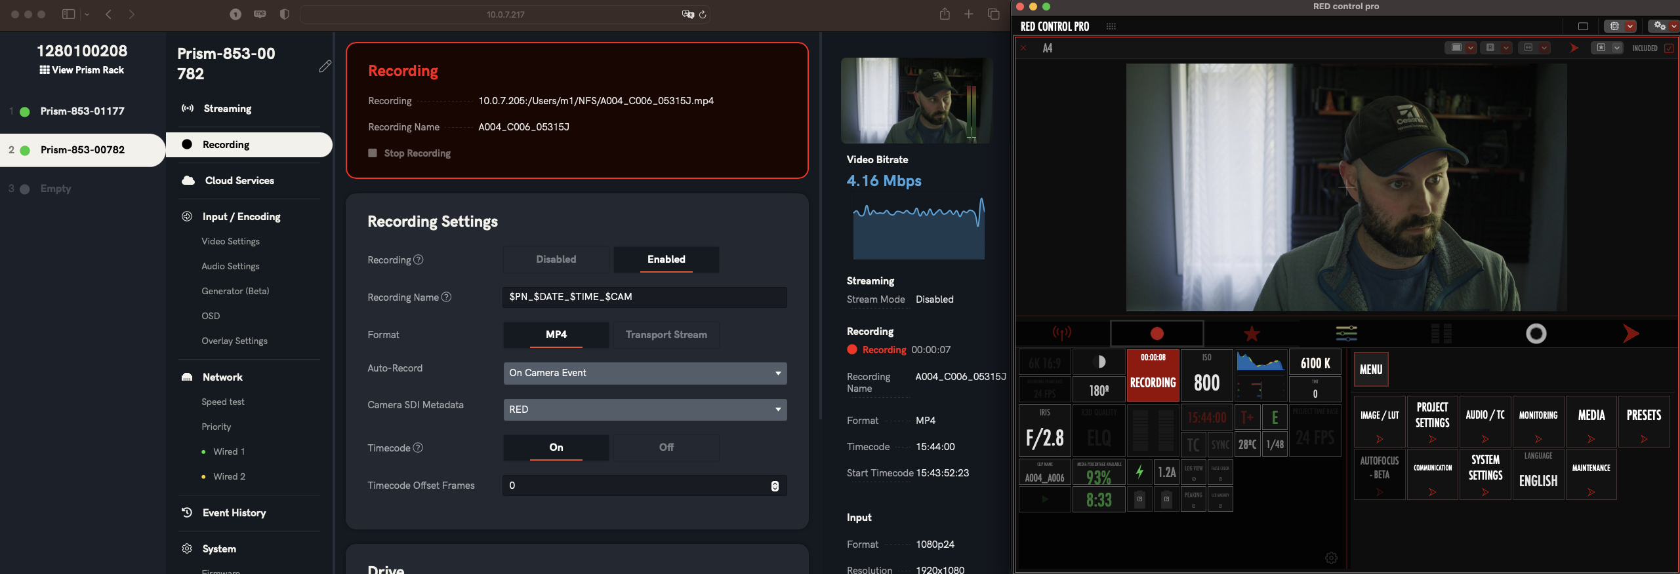Click the edit pencil icon beside Prism name
This screenshot has height=574, width=1680.
point(325,66)
